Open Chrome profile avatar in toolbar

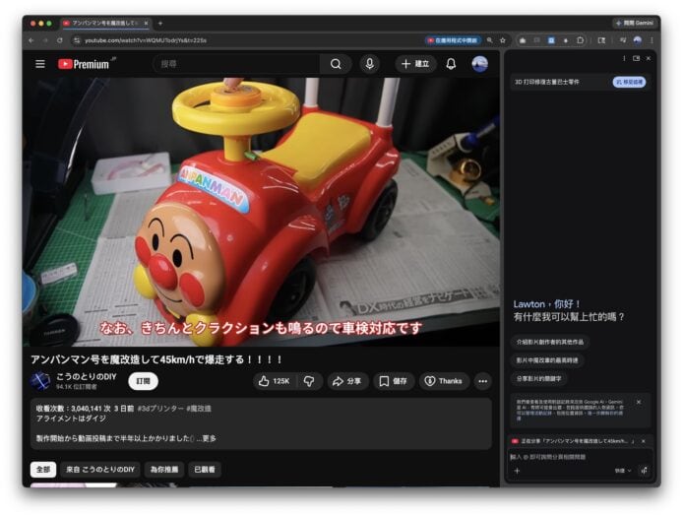tap(638, 40)
